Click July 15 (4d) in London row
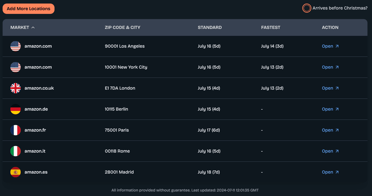The height and width of the screenshot is (196, 372). pos(209,88)
